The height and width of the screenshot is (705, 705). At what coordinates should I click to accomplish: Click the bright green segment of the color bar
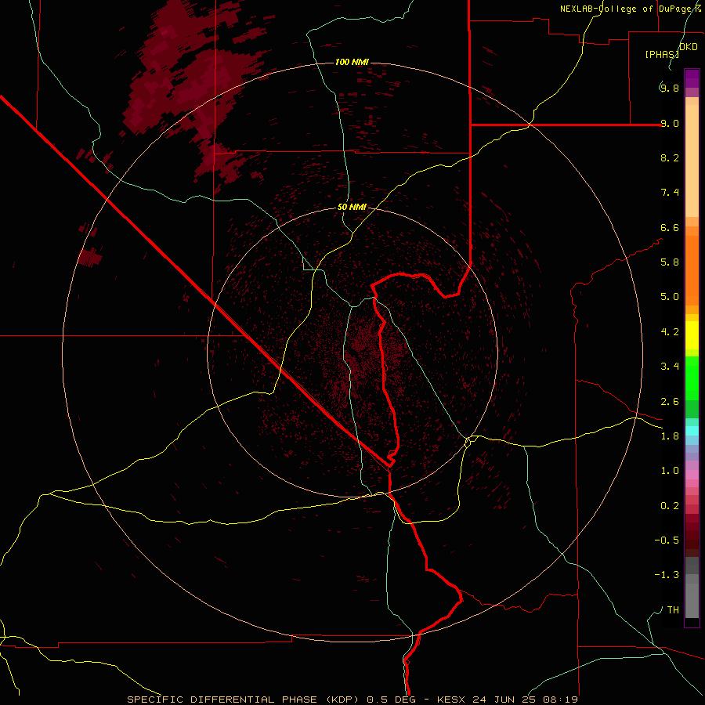(x=692, y=378)
